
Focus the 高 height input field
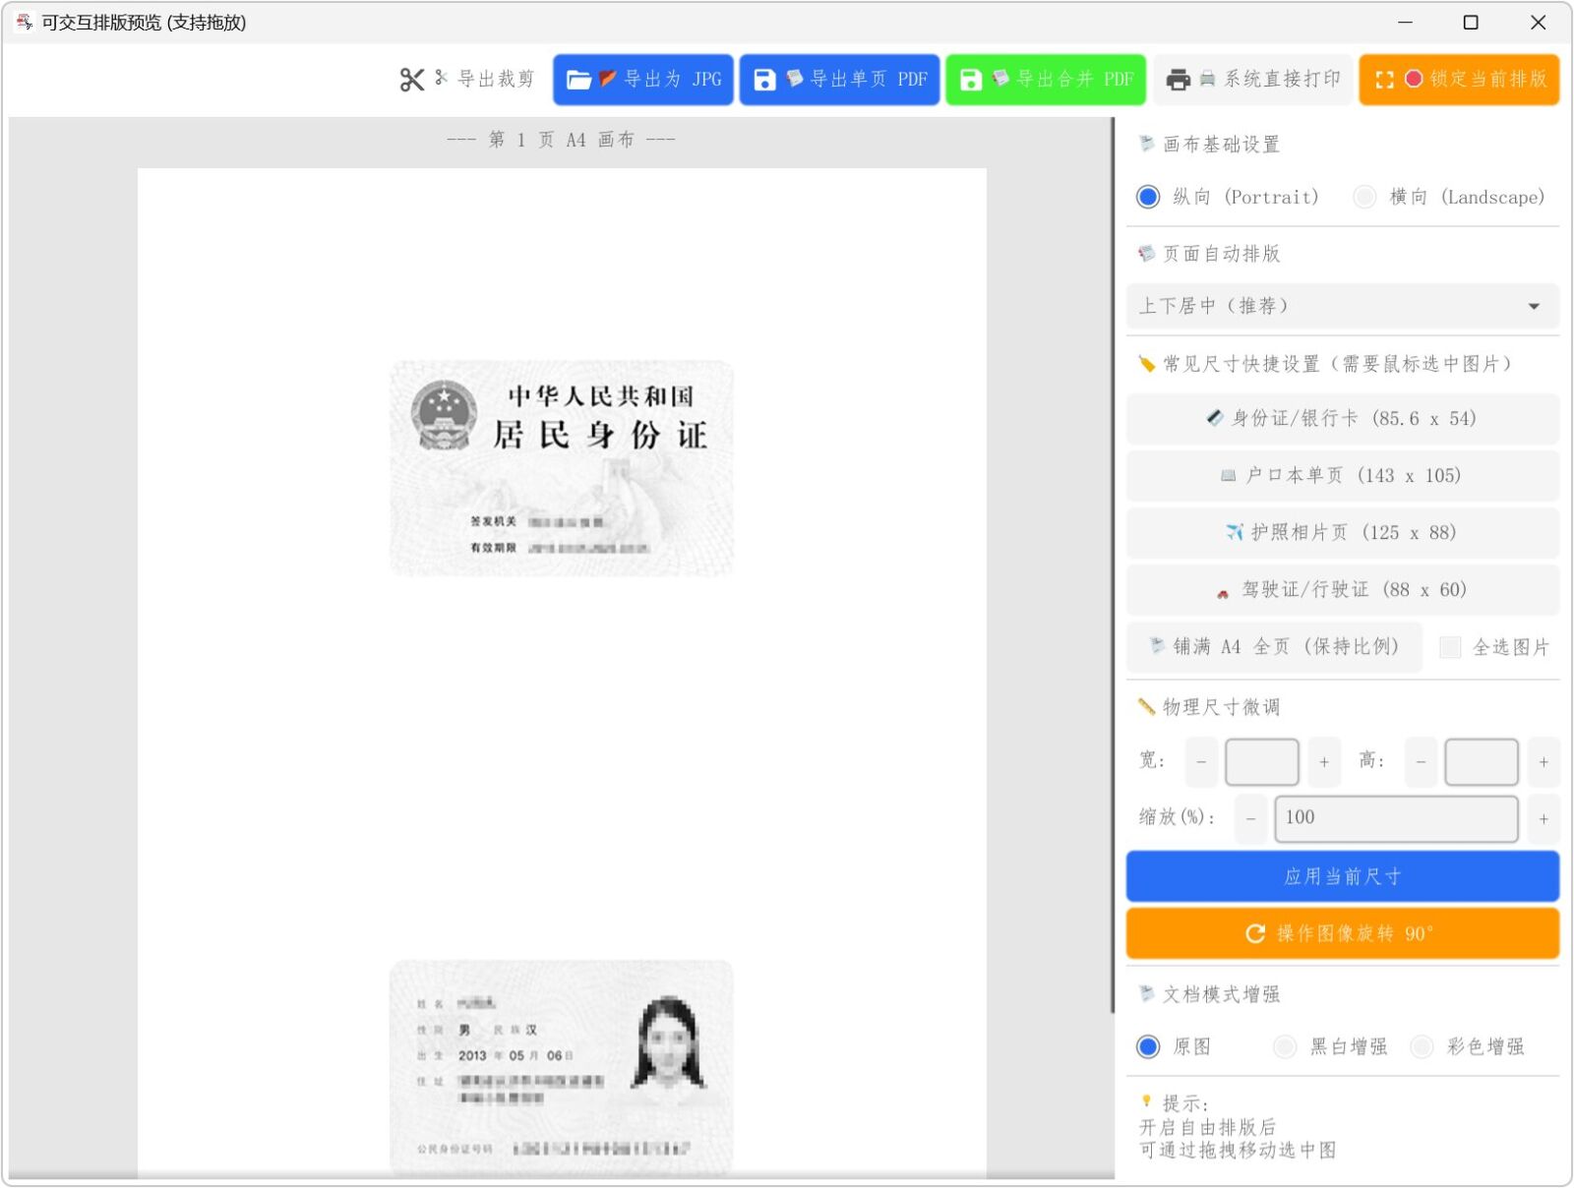[1482, 762]
